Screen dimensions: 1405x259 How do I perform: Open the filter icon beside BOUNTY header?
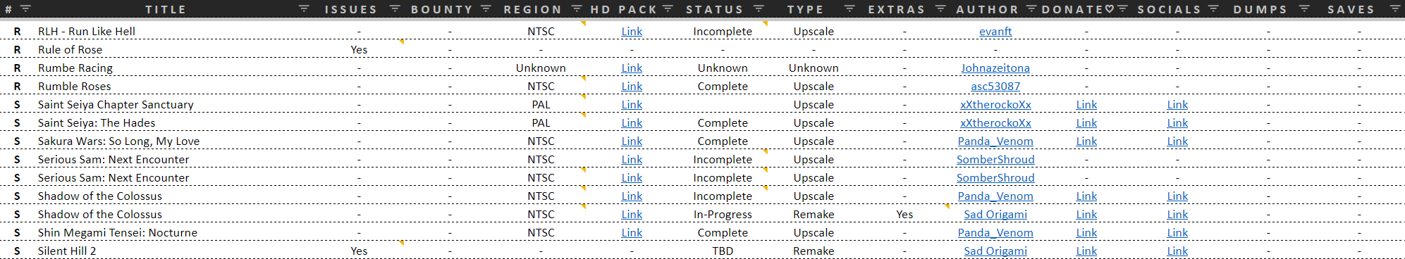[x=486, y=9]
